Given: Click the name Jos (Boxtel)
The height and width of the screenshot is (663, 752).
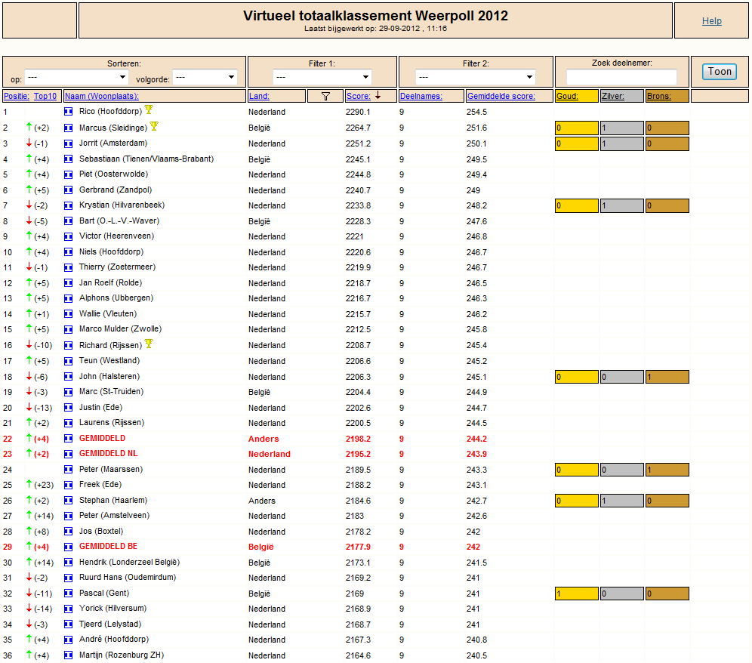Looking at the screenshot, I should 101,532.
